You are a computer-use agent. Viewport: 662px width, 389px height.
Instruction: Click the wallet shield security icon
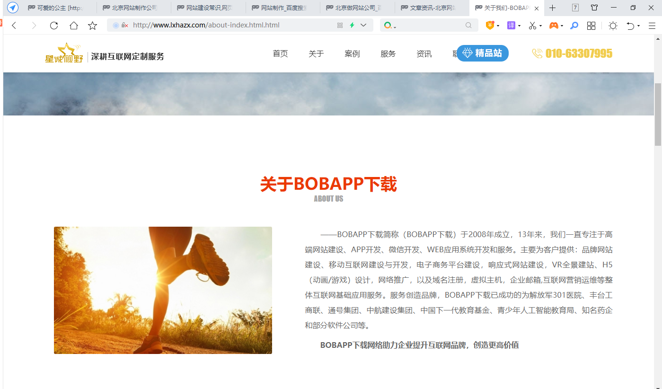pyautogui.click(x=490, y=26)
